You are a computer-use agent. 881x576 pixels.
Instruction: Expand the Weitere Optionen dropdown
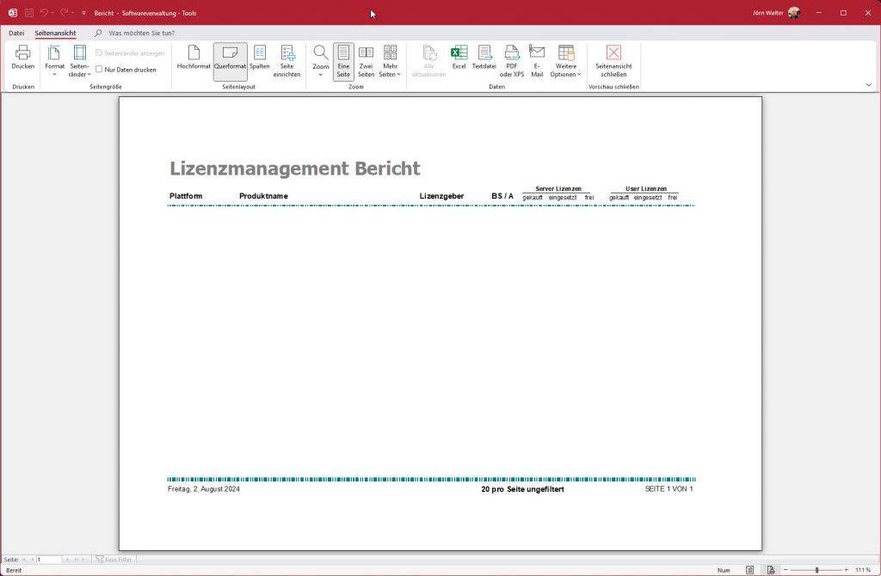coord(566,64)
